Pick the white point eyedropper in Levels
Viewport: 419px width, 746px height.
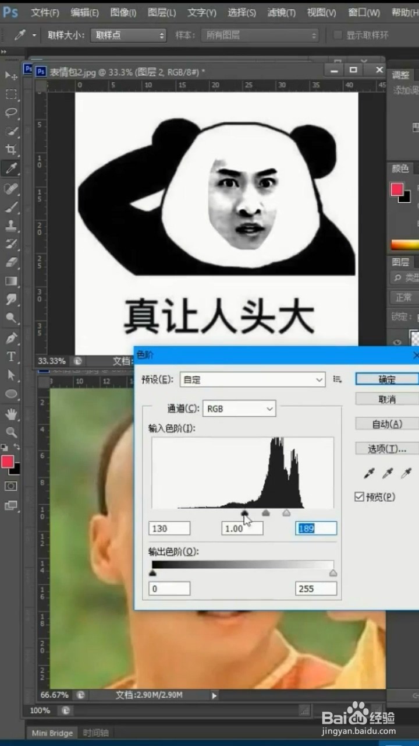406,473
